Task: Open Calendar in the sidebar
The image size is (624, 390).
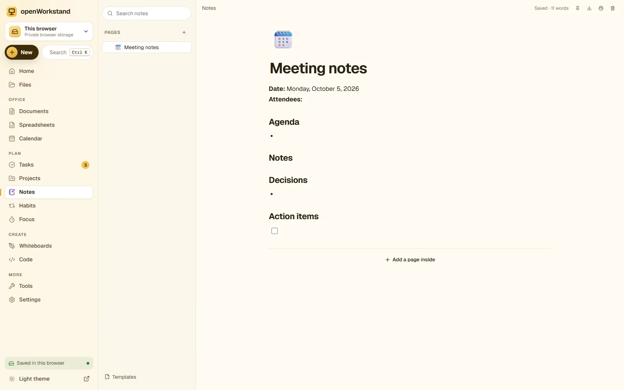Action: tap(49, 138)
